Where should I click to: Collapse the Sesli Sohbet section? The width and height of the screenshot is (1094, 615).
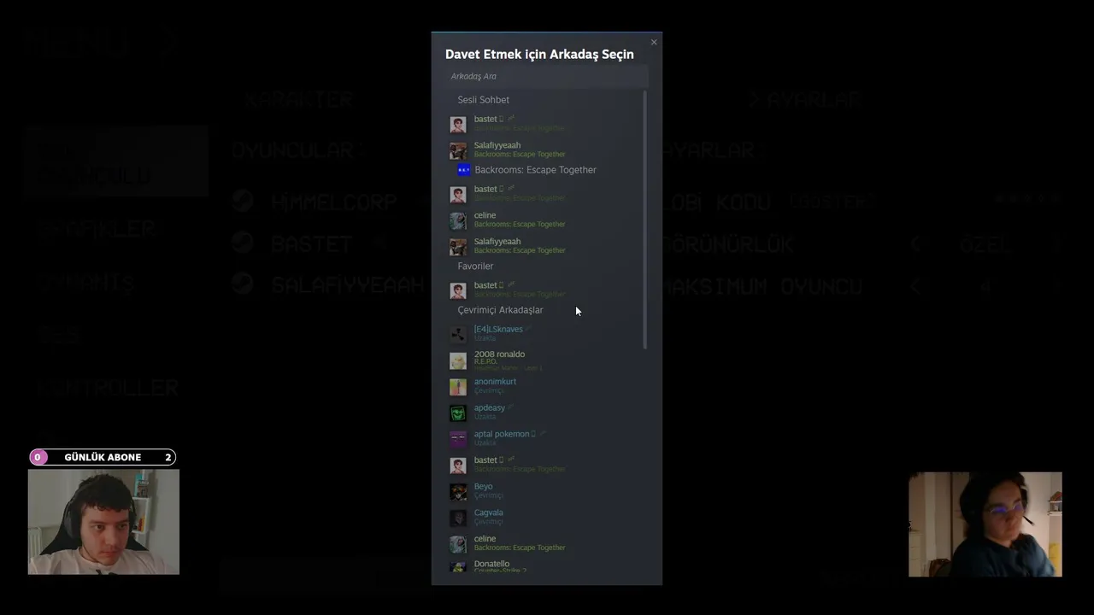483,100
